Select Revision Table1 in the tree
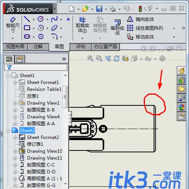The height and width of the screenshot is (189, 189). click(x=44, y=89)
